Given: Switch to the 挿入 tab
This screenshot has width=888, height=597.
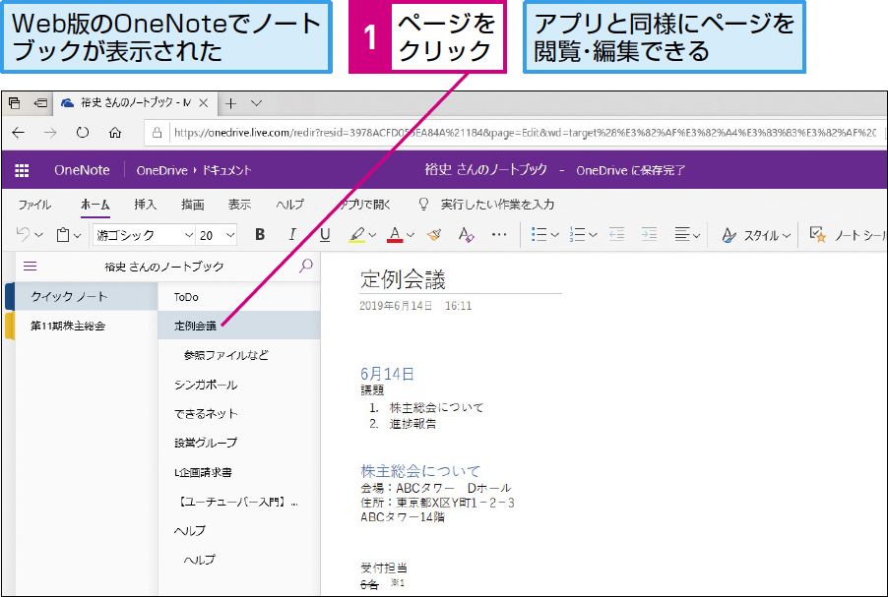Looking at the screenshot, I should (145, 205).
